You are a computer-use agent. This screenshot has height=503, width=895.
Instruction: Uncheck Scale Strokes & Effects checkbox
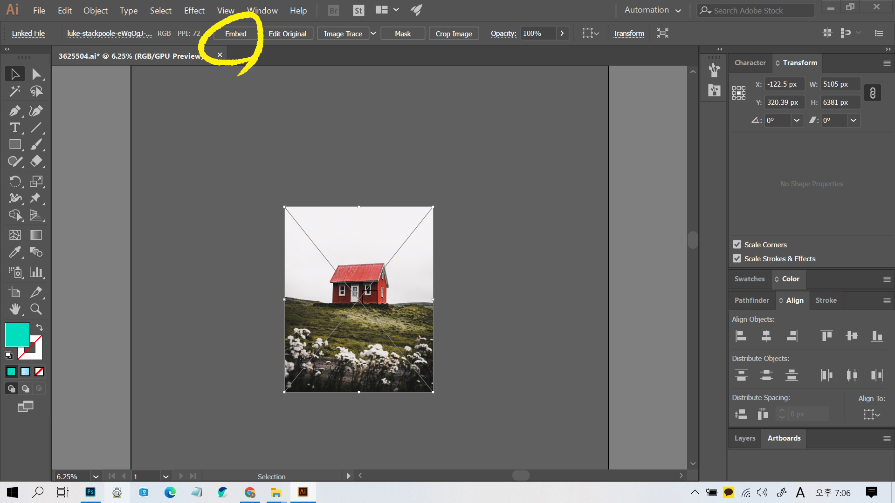click(737, 258)
